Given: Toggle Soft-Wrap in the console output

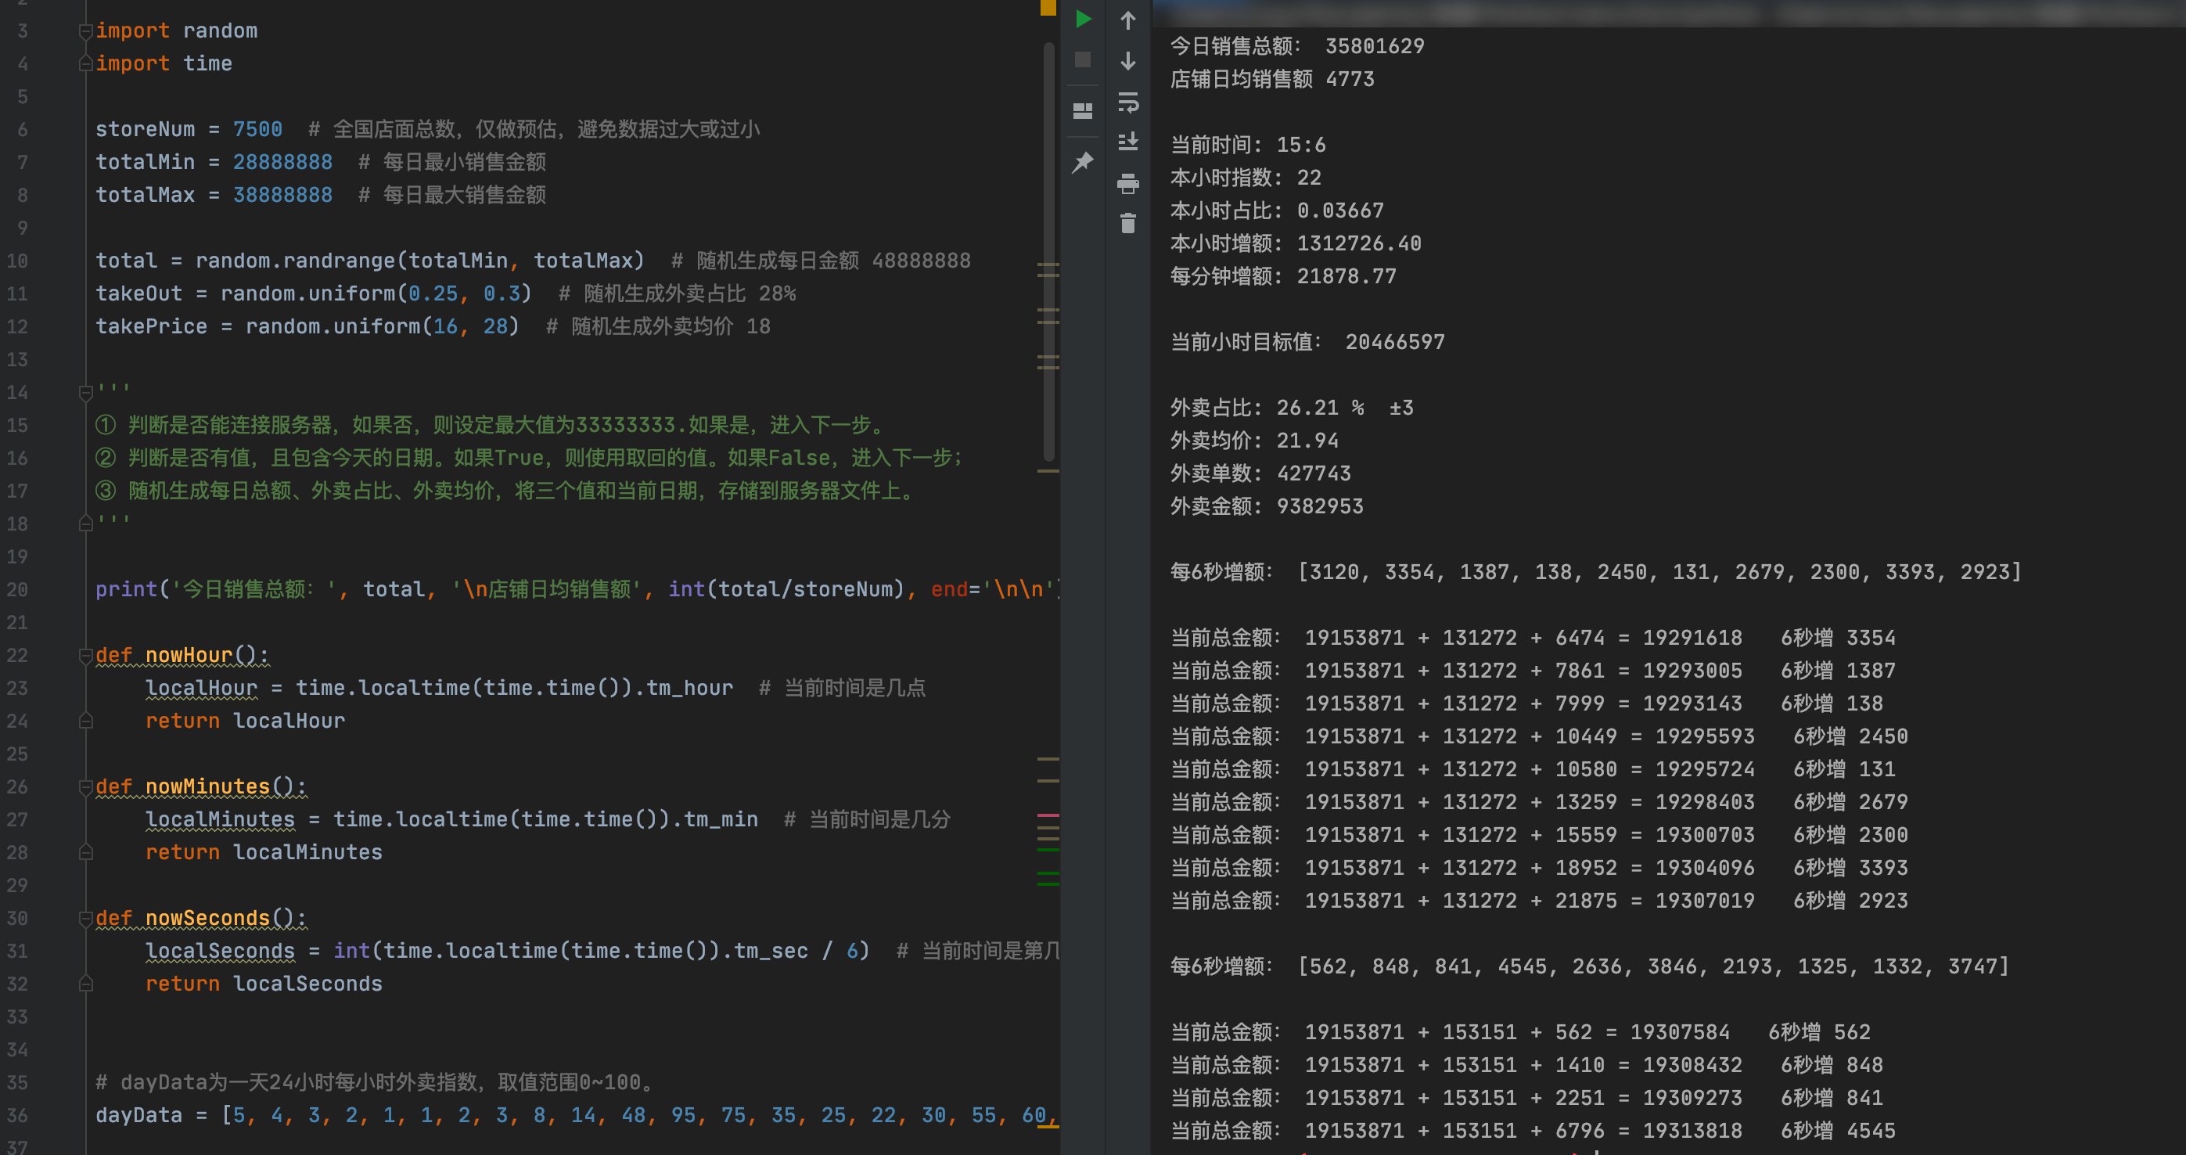Looking at the screenshot, I should click(x=1127, y=103).
